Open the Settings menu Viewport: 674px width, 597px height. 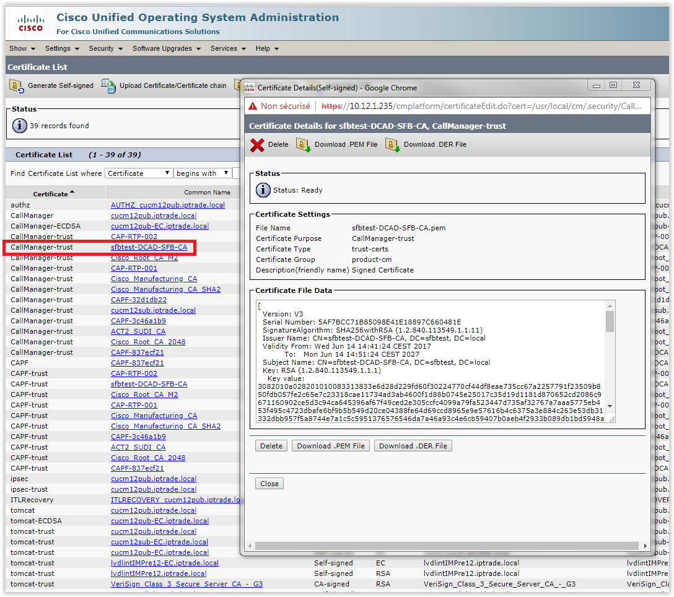click(x=63, y=48)
